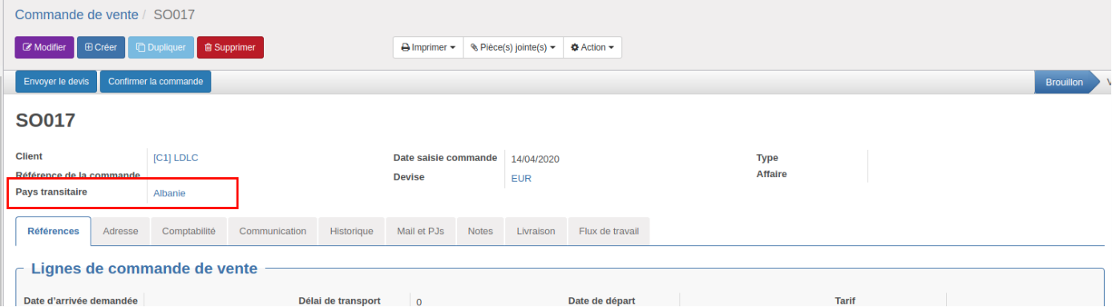Click the Devise label
Screen dimensions: 1112x307
click(409, 177)
